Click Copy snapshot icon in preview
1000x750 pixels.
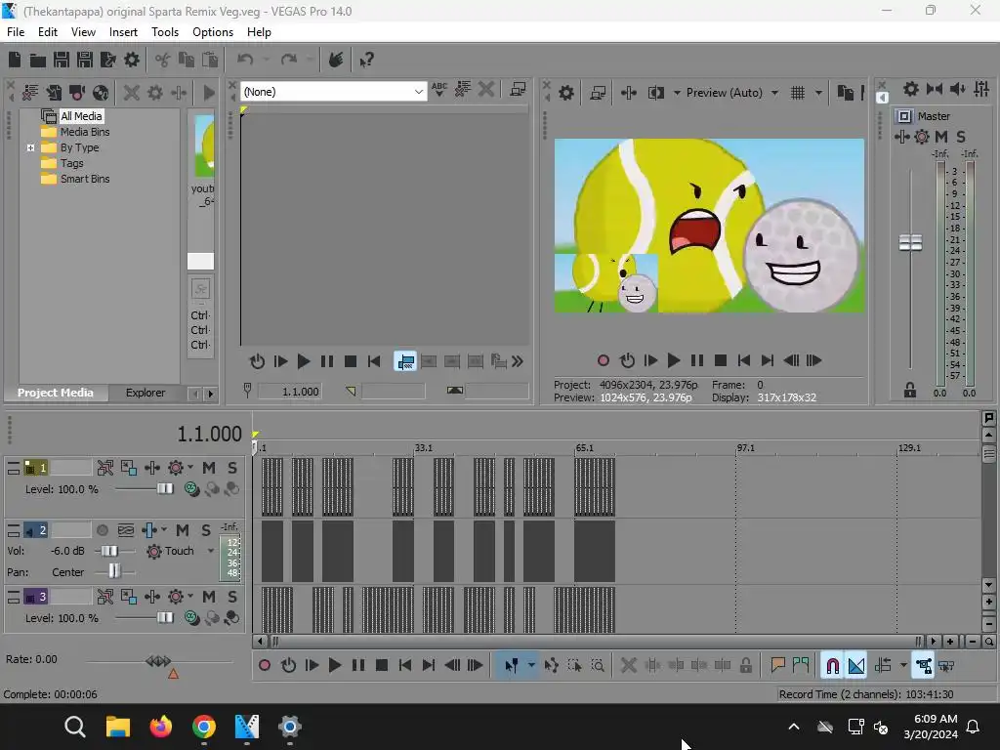coord(845,93)
